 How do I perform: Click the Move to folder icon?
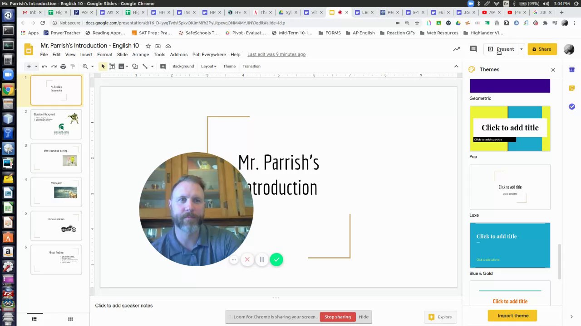158,46
